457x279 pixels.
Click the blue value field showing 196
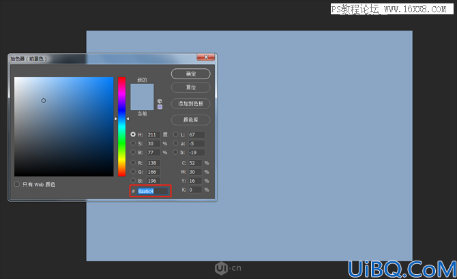pyautogui.click(x=153, y=181)
